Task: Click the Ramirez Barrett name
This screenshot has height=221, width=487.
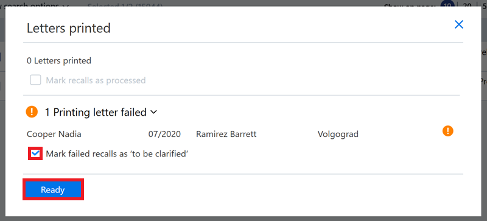Action: point(226,135)
